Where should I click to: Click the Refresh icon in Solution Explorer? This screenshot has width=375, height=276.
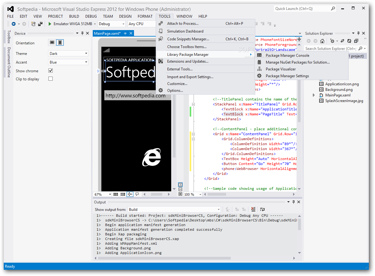tap(349, 41)
